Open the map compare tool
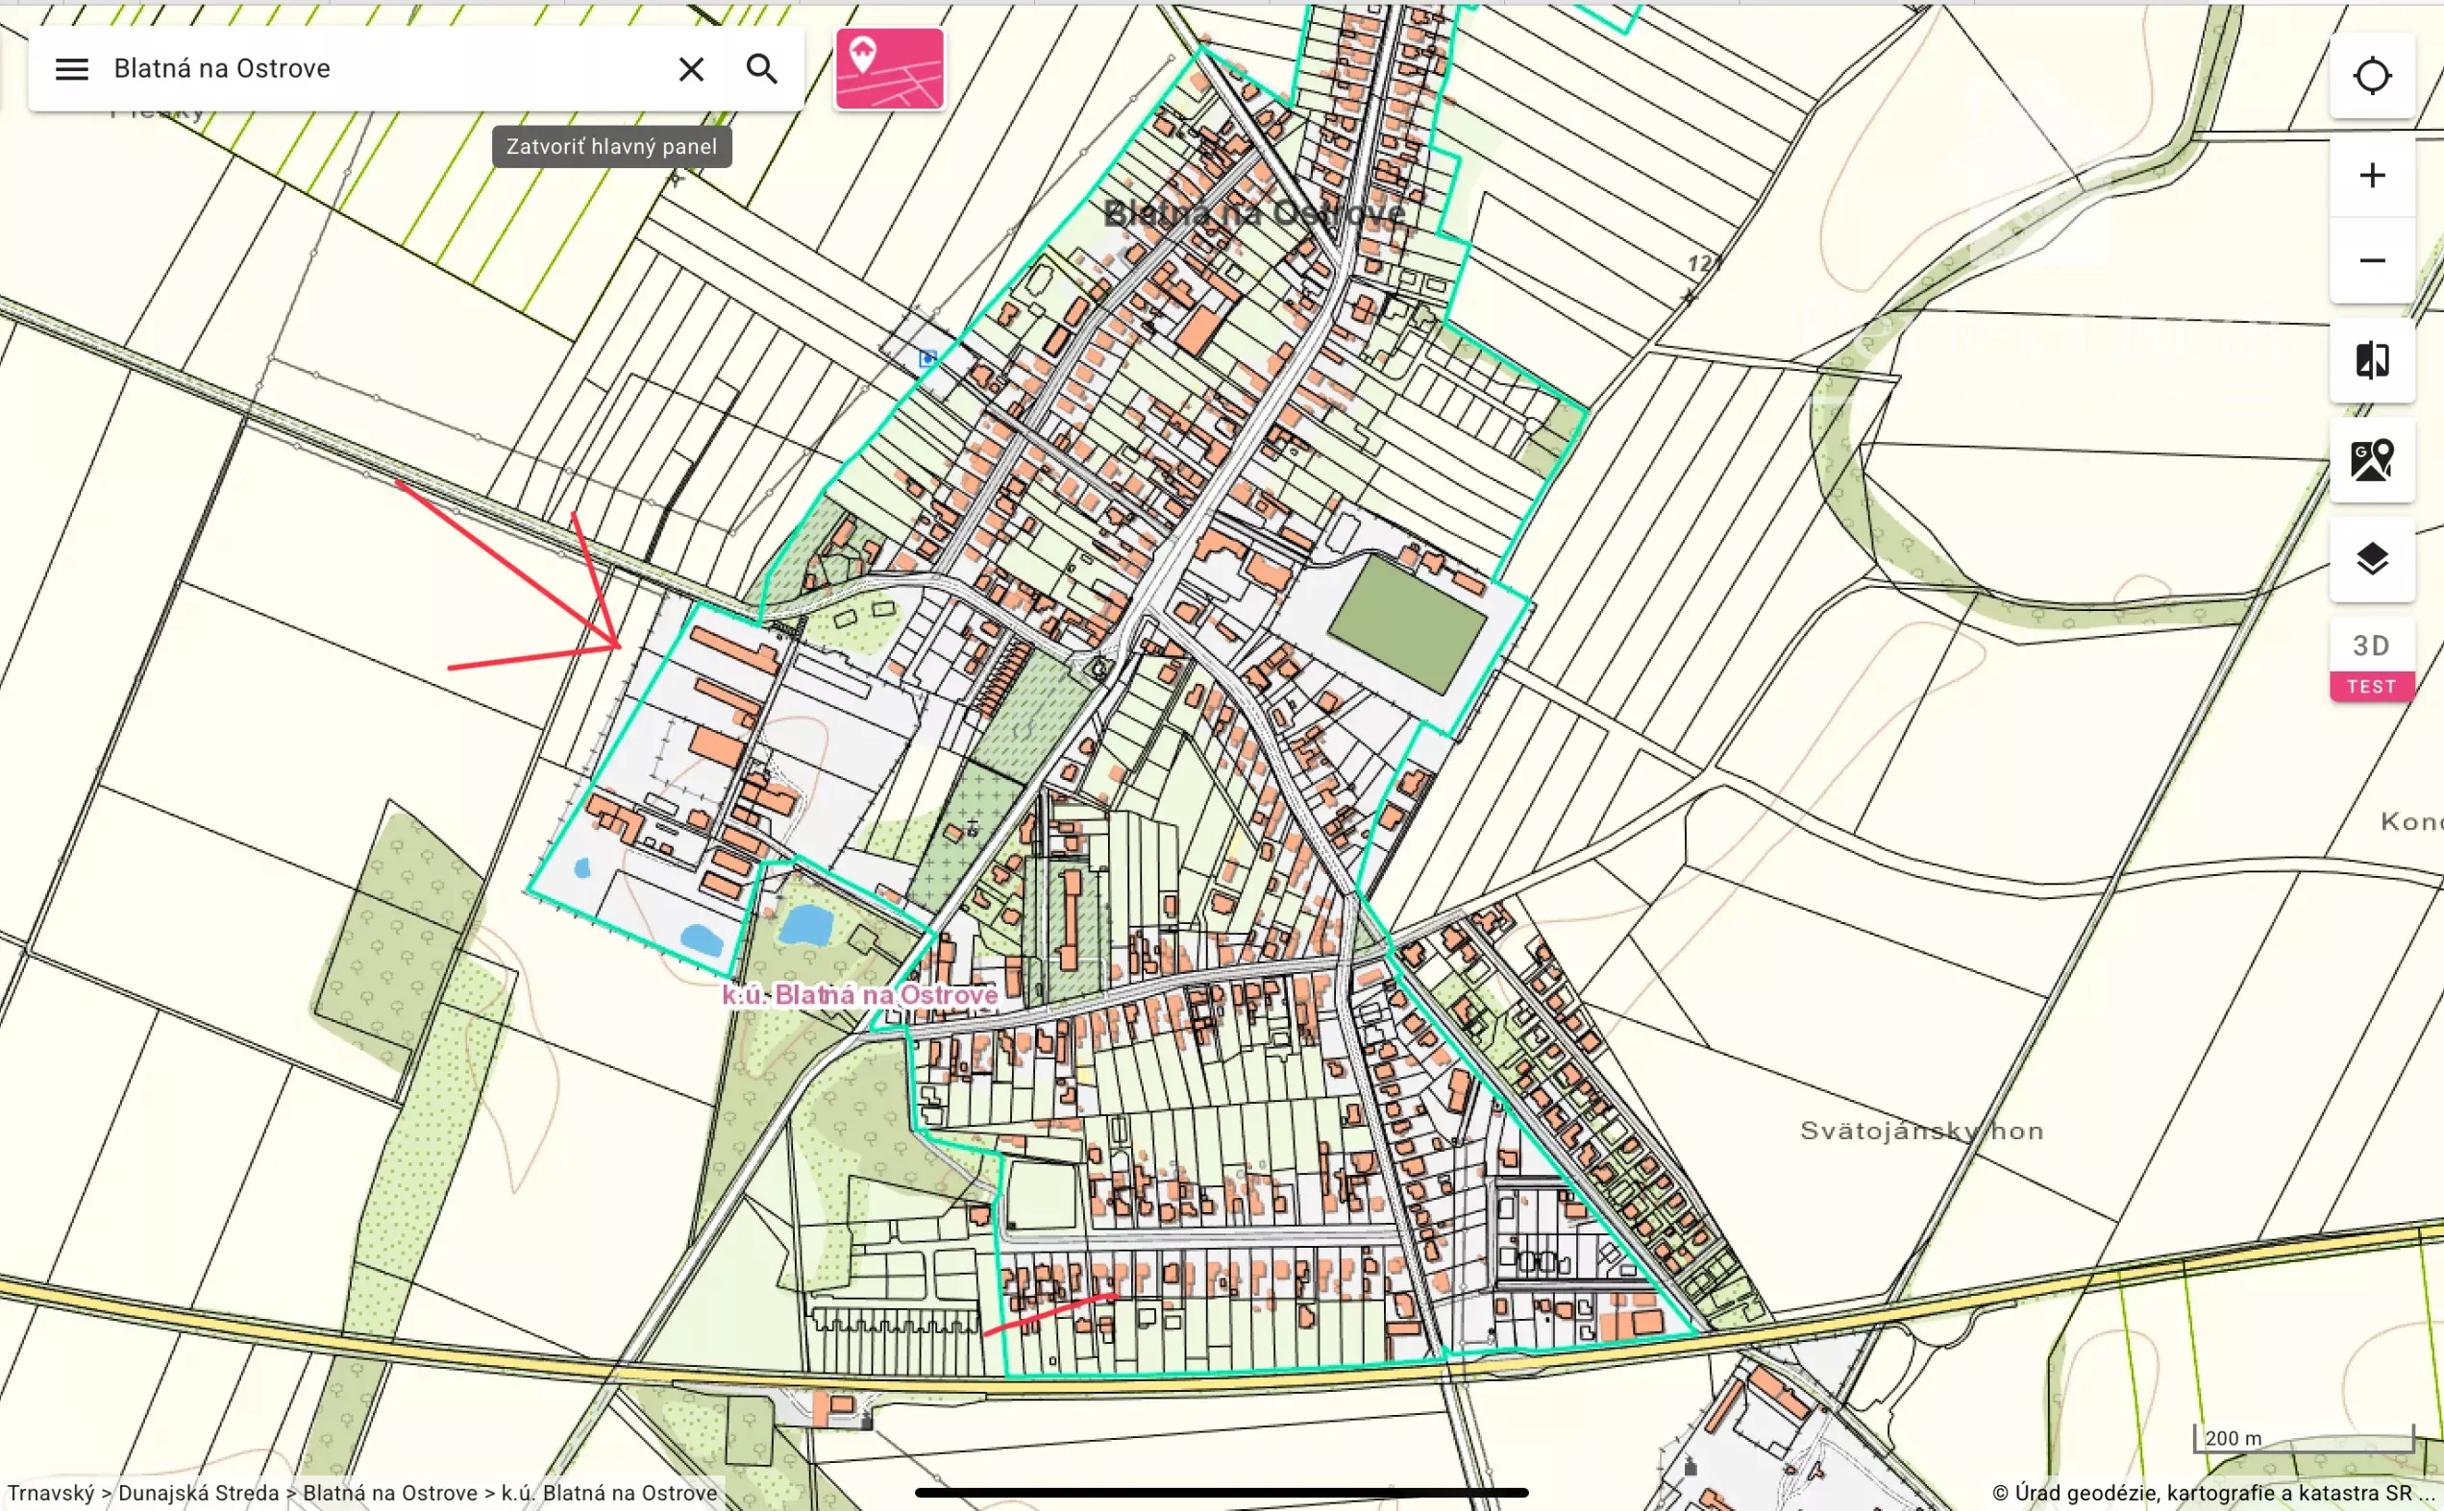 (2371, 360)
